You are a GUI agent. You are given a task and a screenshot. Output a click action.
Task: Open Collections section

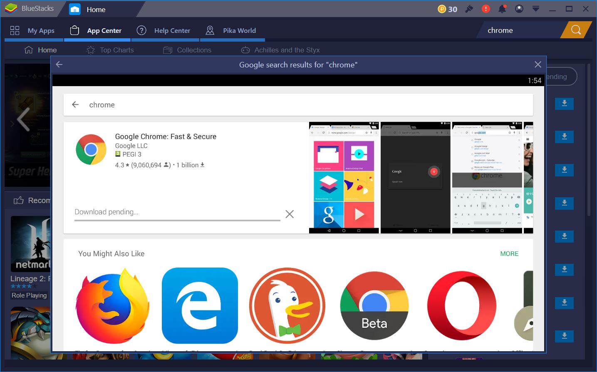click(188, 50)
